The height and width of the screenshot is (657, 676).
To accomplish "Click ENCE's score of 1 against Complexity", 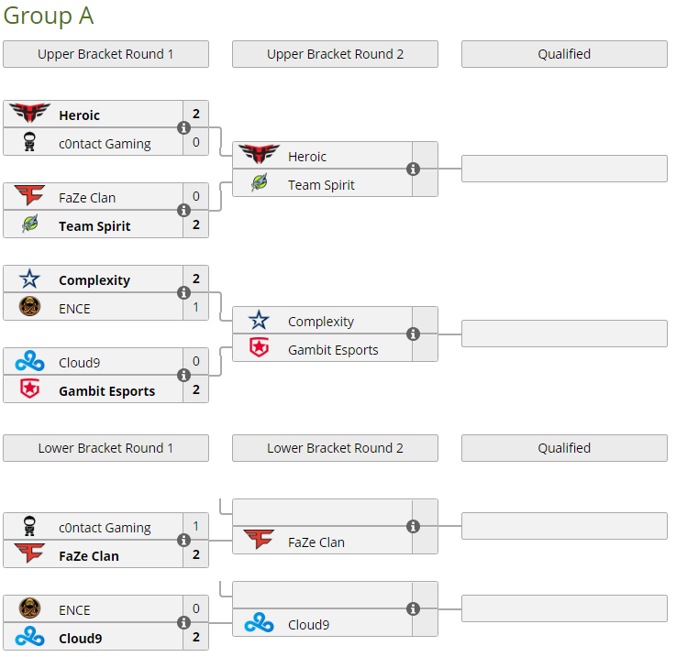I will pos(195,308).
